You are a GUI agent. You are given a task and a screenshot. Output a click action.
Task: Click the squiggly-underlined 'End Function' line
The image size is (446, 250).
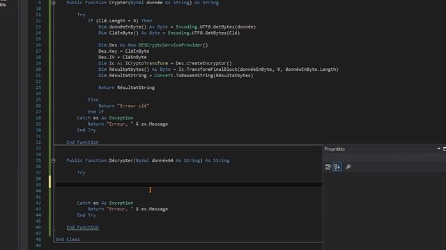tap(82, 227)
